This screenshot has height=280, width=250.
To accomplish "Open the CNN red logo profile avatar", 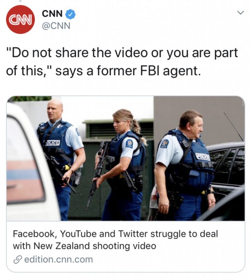I will (20, 19).
